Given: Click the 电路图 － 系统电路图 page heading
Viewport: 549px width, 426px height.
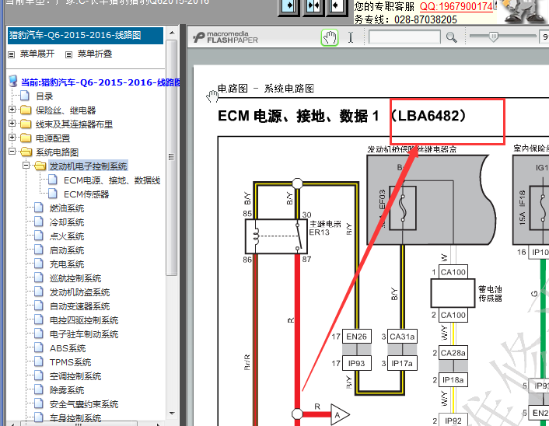Looking at the screenshot, I should 266,88.
